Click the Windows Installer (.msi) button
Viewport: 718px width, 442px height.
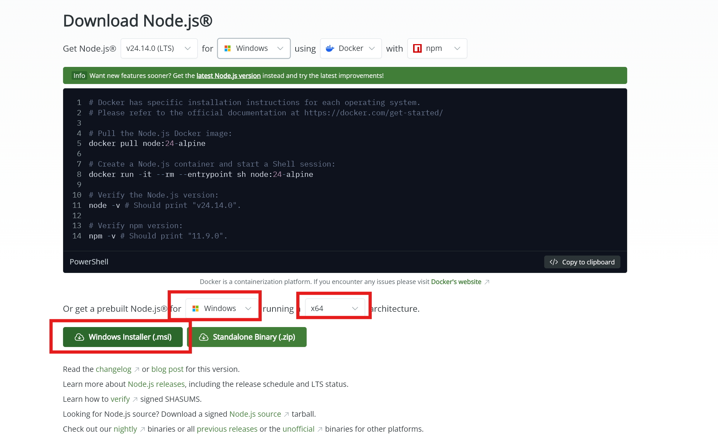pos(123,337)
